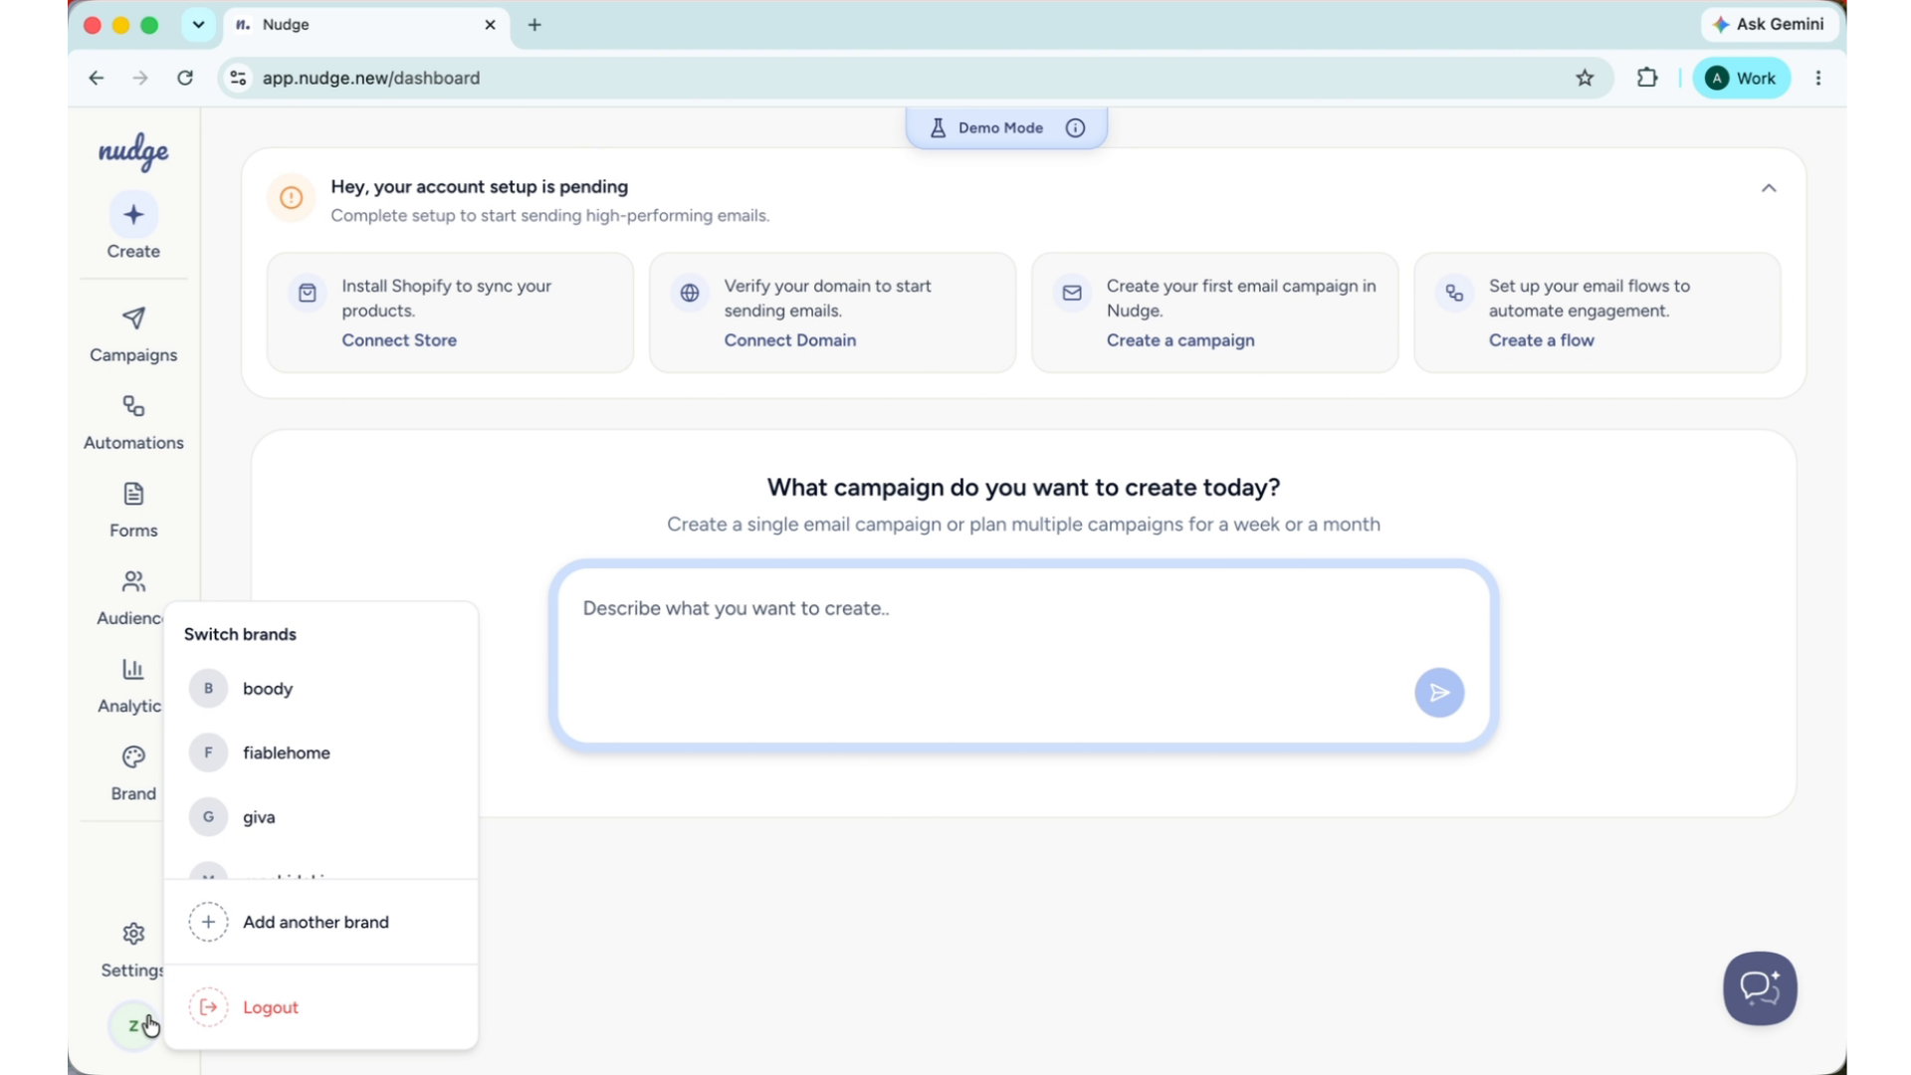Image resolution: width=1911 pixels, height=1075 pixels.
Task: Click the Connect Store link
Action: pos(399,340)
